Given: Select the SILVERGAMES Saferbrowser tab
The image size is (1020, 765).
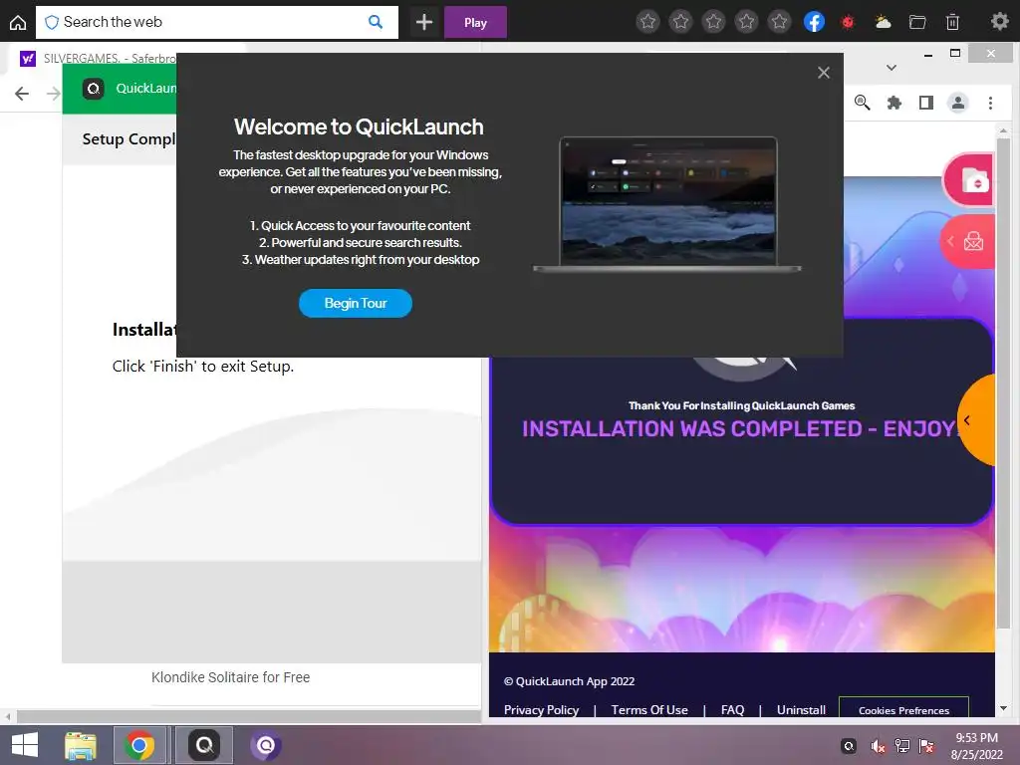Looking at the screenshot, I should coord(98,59).
